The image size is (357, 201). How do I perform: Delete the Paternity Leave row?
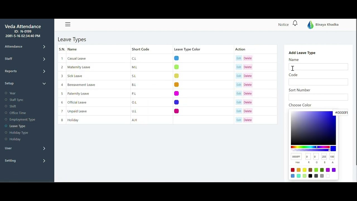[248, 94]
